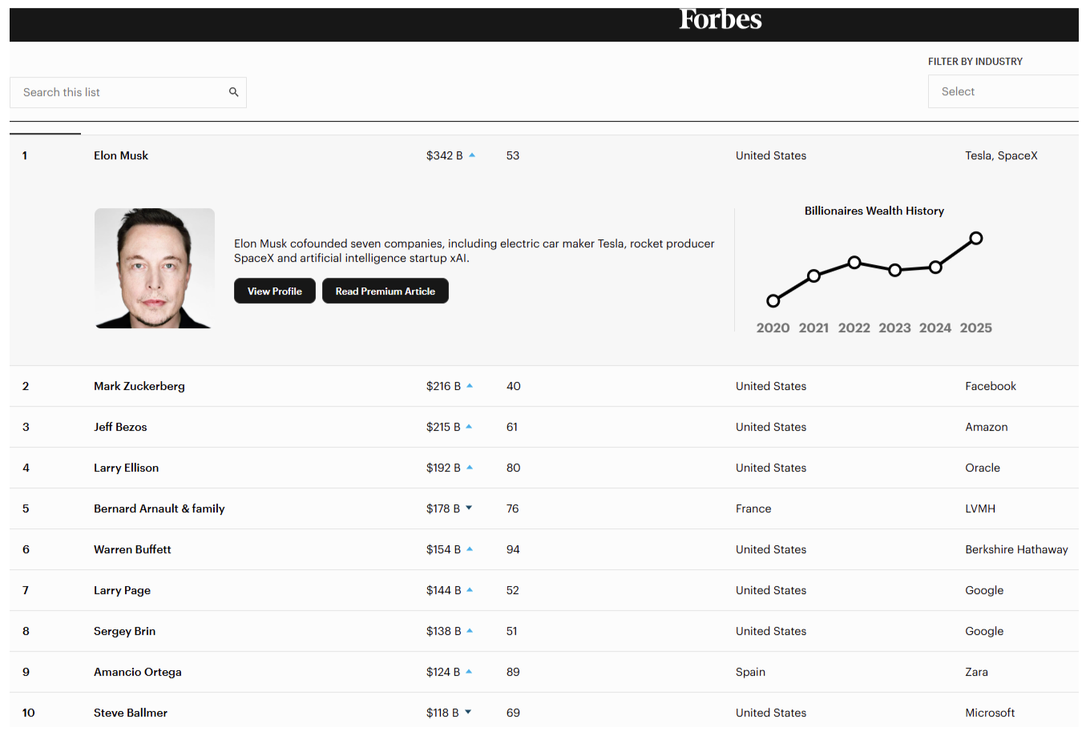The image size is (1090, 735).
Task: Click Larry Ellison's age 80
Action: (513, 468)
